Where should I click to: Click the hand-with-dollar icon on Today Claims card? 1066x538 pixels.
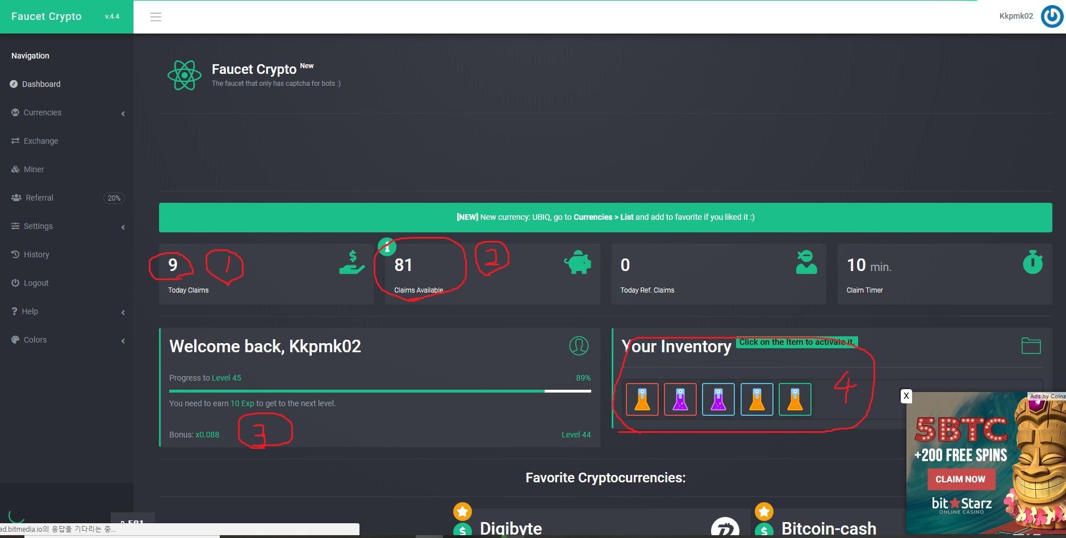pos(352,262)
